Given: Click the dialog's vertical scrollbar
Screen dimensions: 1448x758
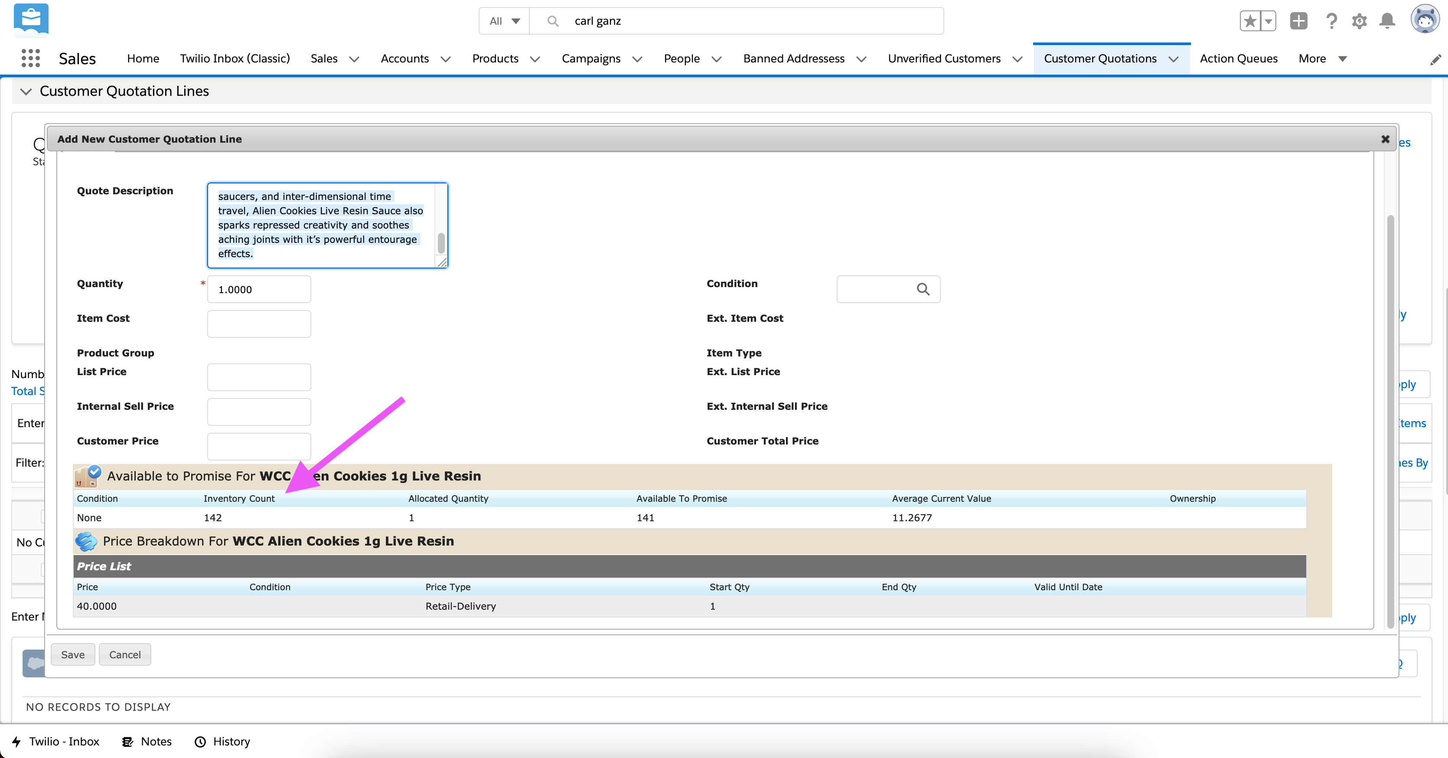Looking at the screenshot, I should [x=1390, y=422].
